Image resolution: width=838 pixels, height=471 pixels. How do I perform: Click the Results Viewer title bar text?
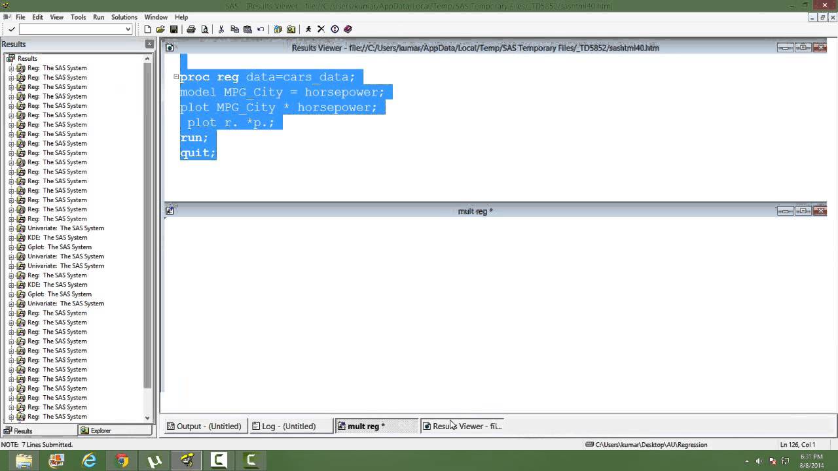(475, 48)
